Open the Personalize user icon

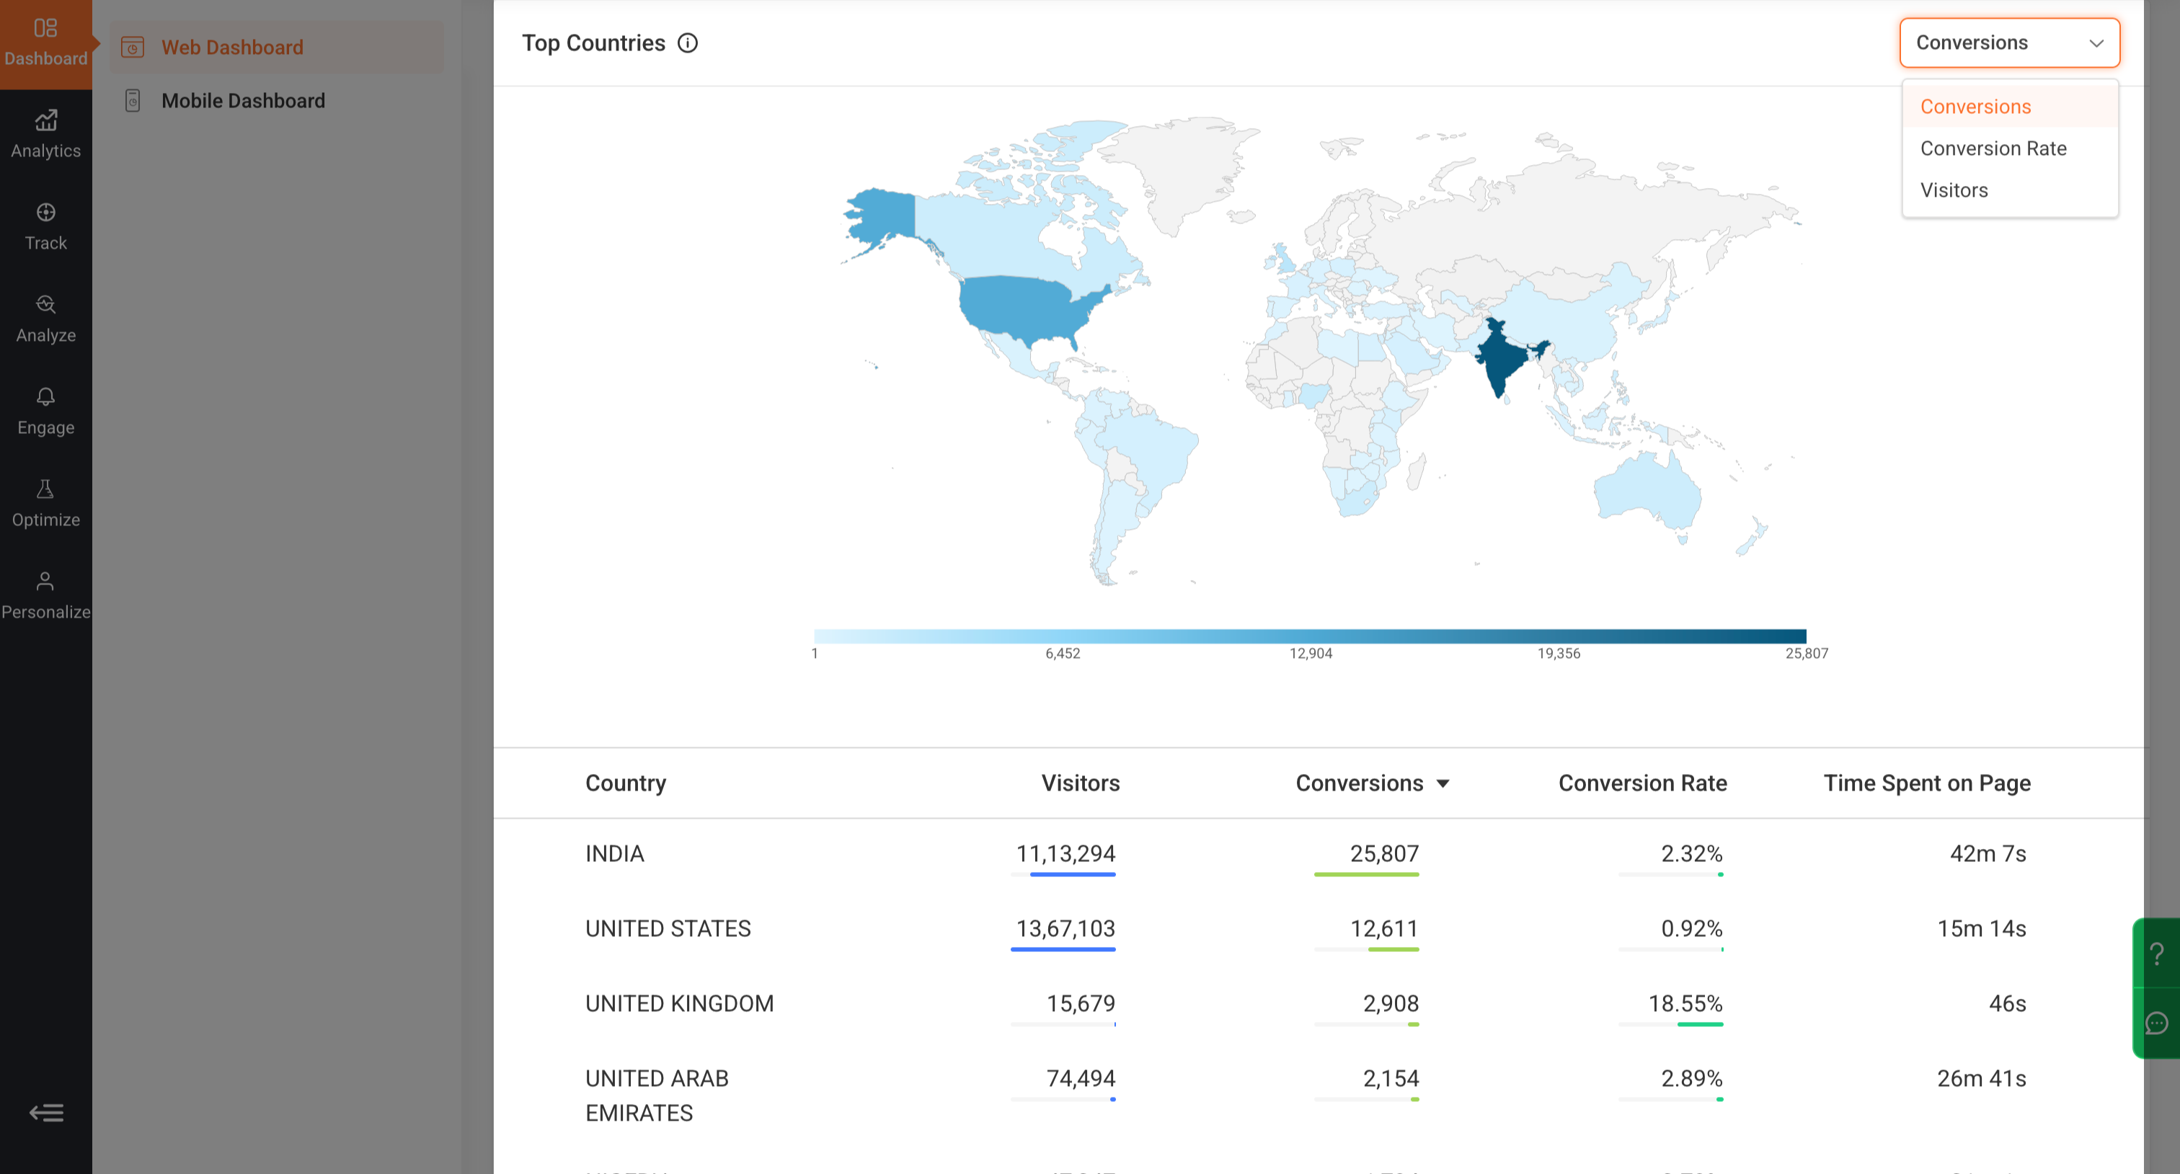(x=45, y=581)
